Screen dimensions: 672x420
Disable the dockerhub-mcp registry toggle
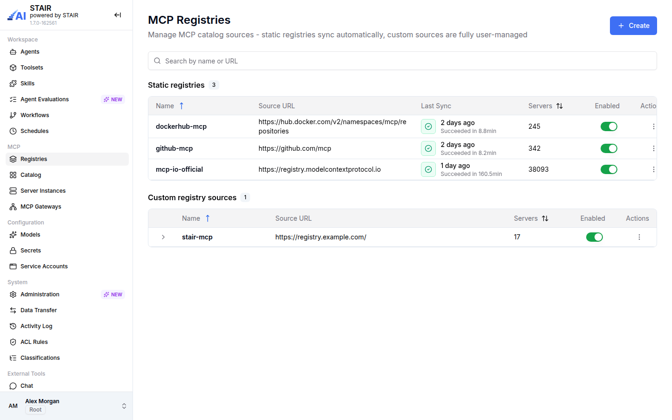609,126
